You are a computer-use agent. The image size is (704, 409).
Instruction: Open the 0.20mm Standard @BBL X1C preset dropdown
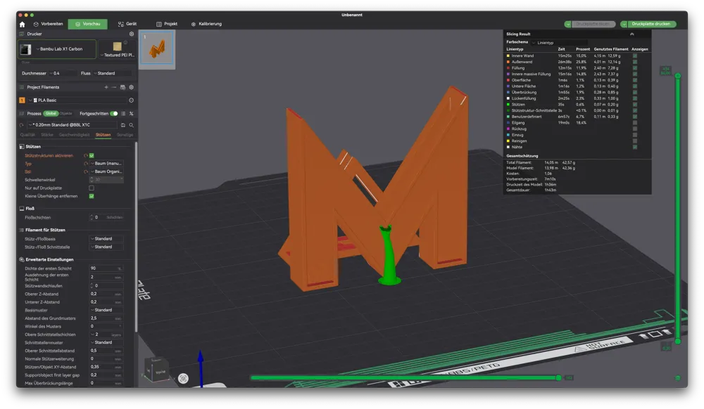73,125
